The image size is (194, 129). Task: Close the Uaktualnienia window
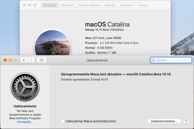(x=5, y=60)
